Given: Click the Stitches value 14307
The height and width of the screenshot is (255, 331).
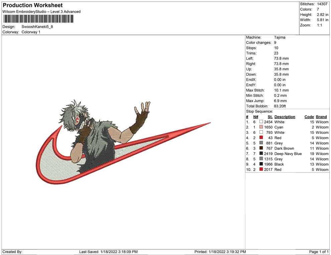Looking at the screenshot, I should (322, 4).
